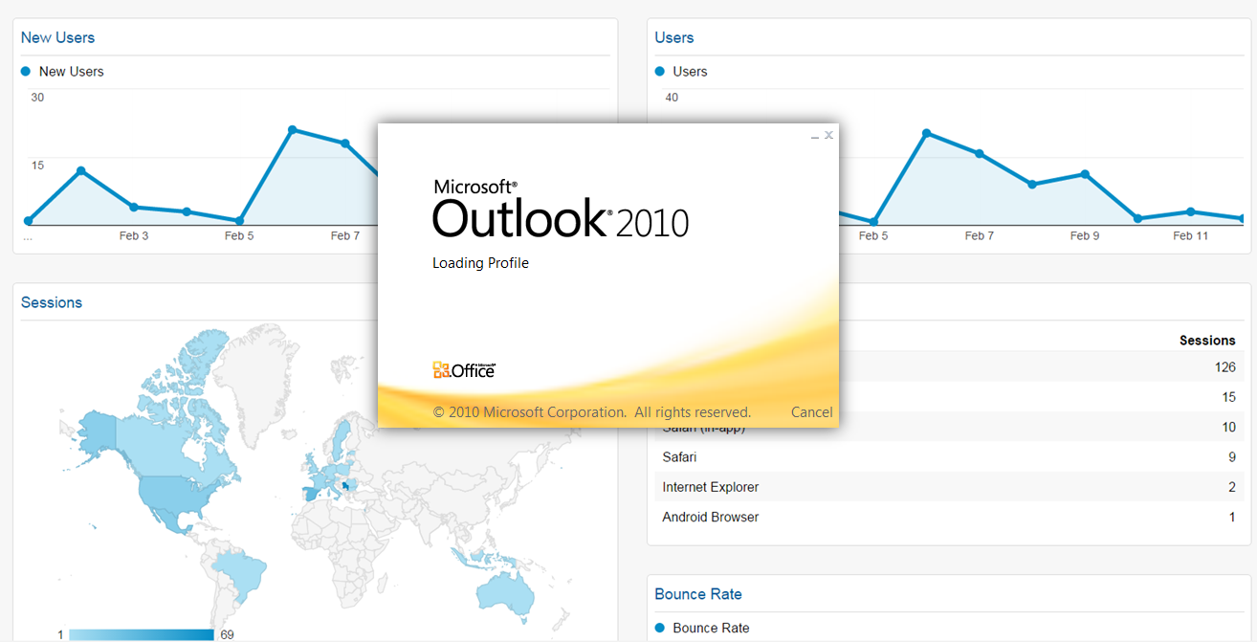1257x642 pixels.
Task: Expand the Android Browser row details
Action: [x=710, y=517]
